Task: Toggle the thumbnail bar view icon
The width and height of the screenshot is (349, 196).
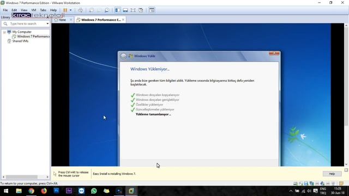Action: (x=125, y=10)
